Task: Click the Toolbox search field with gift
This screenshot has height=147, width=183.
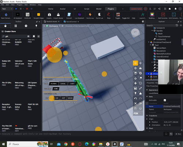Action: [15, 36]
